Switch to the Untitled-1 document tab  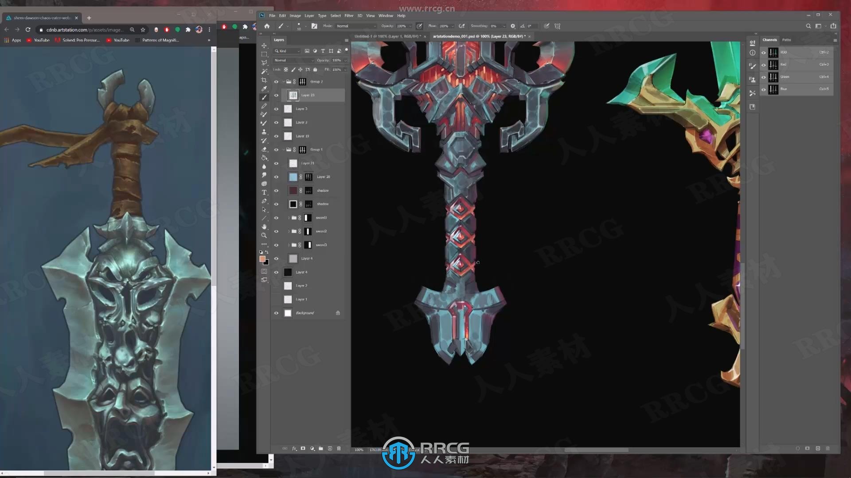coord(388,36)
